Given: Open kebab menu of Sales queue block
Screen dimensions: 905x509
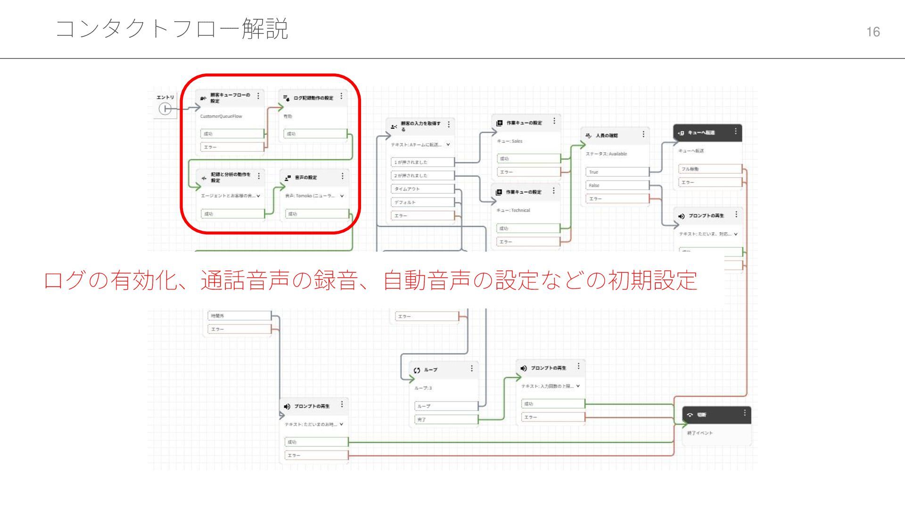Looking at the screenshot, I should pos(554,121).
